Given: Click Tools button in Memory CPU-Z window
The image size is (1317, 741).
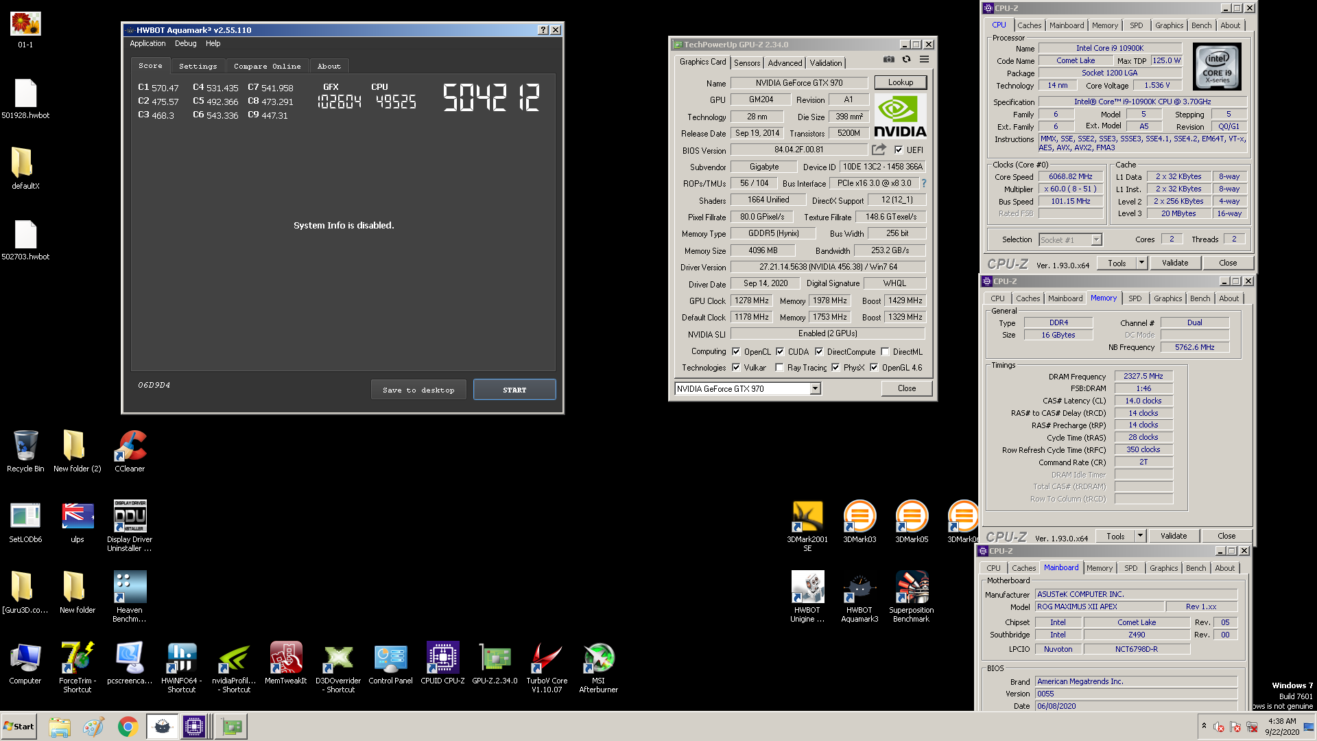Looking at the screenshot, I should coord(1115,535).
